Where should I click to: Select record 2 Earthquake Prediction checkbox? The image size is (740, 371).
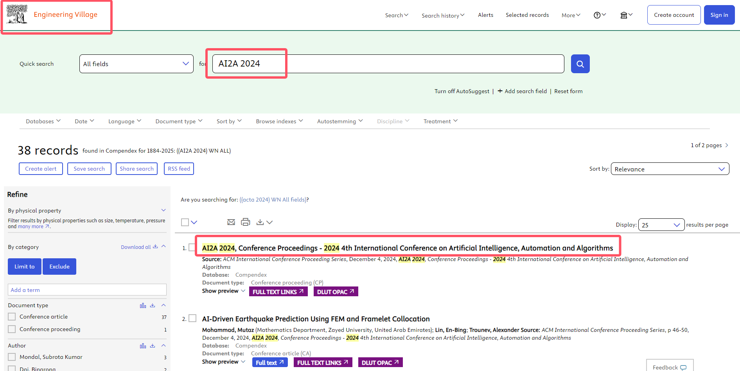[x=192, y=318]
